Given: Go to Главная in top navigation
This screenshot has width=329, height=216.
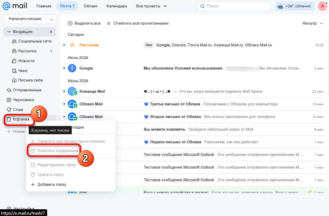Looking at the screenshot, I should tap(44, 6).
